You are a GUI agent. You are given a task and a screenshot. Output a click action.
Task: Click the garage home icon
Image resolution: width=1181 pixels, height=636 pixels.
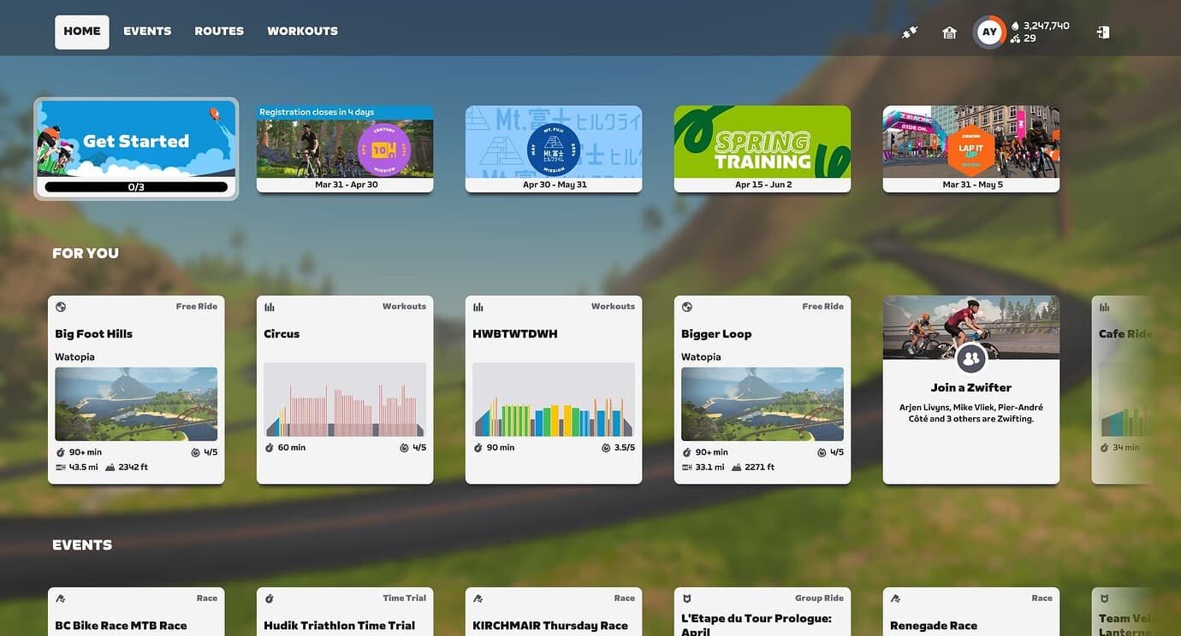click(x=949, y=32)
